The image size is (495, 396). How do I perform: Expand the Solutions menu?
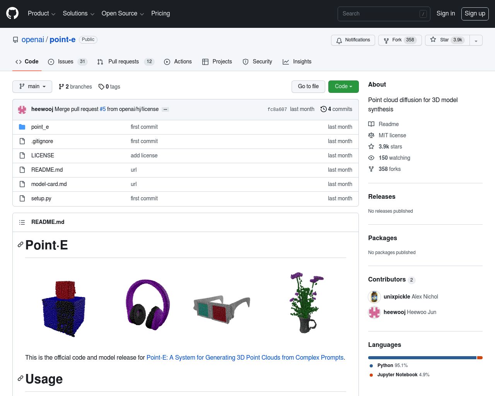[79, 14]
